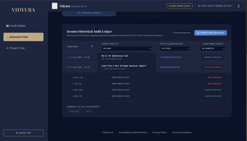This screenshot has width=247, height=141.
Task: Click the VIDYURA sidebar wordmark
Action: click(23, 10)
